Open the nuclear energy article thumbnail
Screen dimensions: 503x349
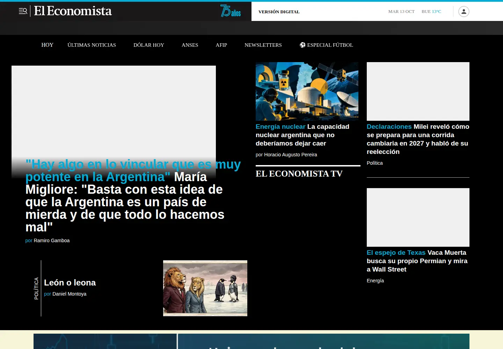pyautogui.click(x=307, y=91)
